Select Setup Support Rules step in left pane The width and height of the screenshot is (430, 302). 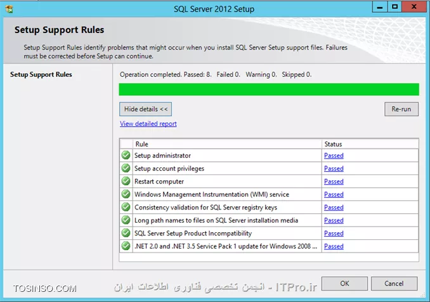click(x=41, y=74)
